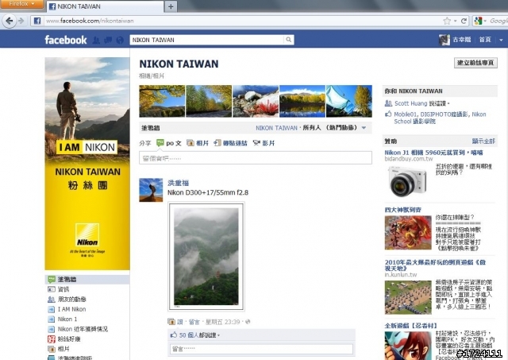Open the bookmark star dropdown arrow
The width and height of the screenshot is (508, 360).
(455, 21)
